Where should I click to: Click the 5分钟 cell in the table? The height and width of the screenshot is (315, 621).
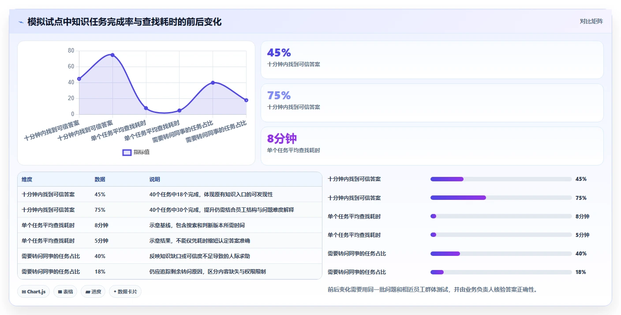point(101,241)
